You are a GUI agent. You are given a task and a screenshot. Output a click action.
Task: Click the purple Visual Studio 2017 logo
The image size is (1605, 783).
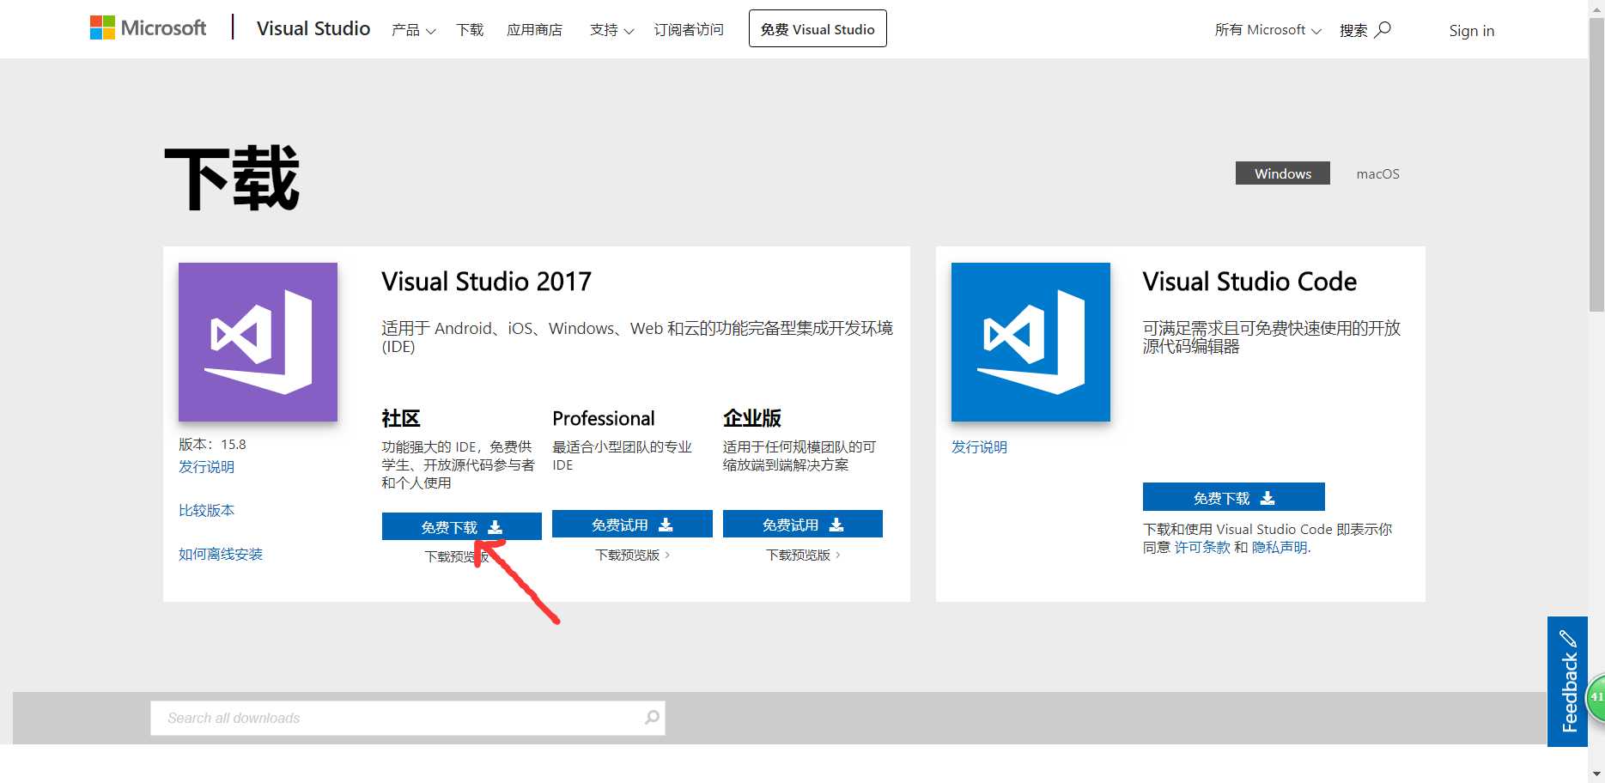pos(258,342)
